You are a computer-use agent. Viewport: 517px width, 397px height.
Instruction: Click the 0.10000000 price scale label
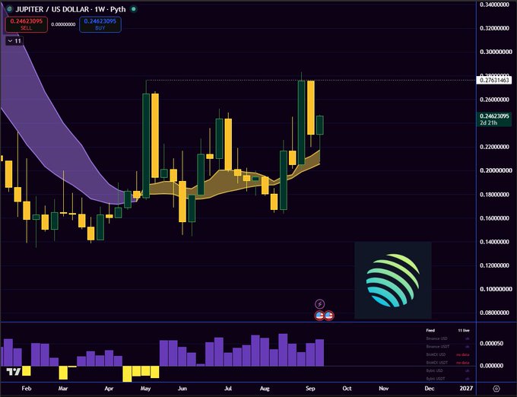496,289
